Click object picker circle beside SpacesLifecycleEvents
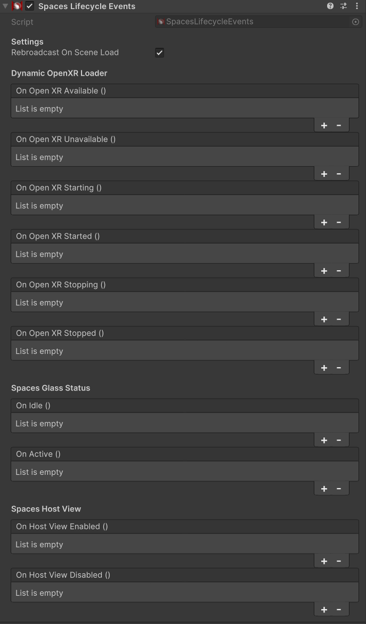 356,22
